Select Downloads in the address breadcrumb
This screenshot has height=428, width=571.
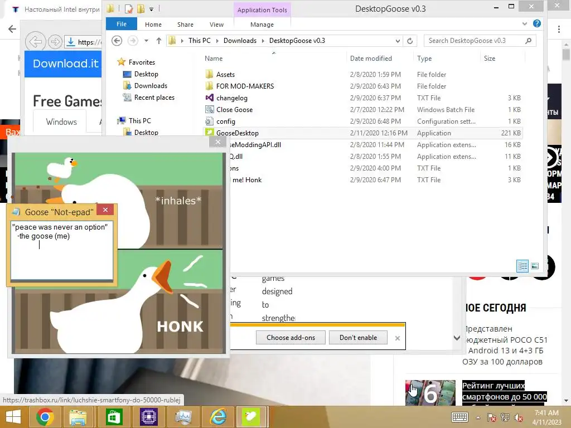(240, 40)
